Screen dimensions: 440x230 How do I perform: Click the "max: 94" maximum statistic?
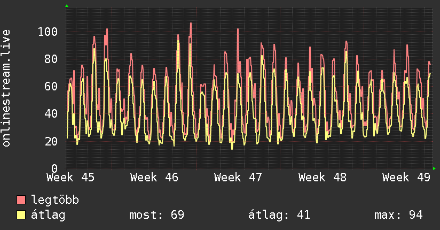pyautogui.click(x=398, y=216)
